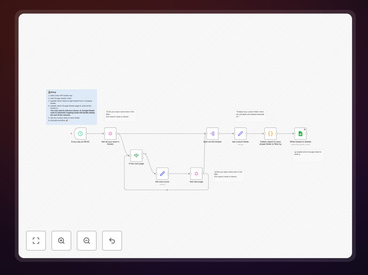The height and width of the screenshot is (275, 368).
Task: Select the 'Every day at 06:00' schedule trigger node
Action: (x=80, y=134)
